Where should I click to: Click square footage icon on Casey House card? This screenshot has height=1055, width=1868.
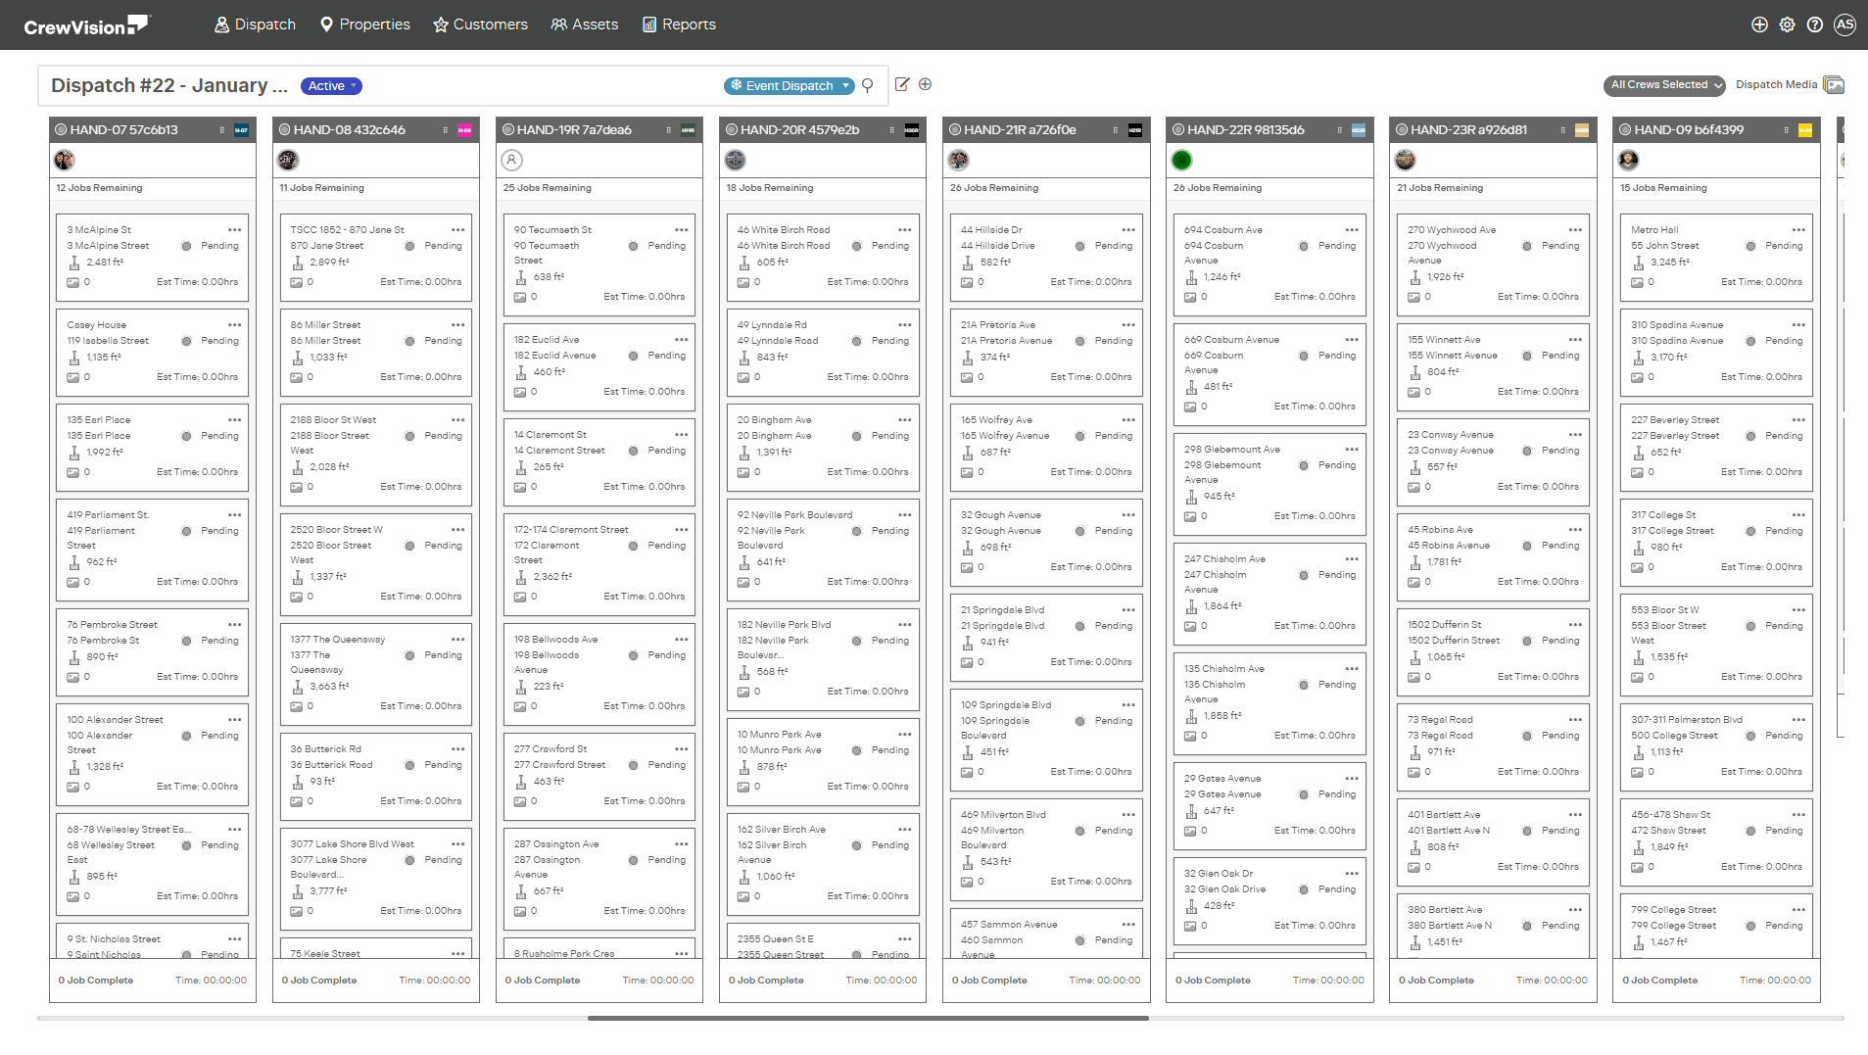point(73,358)
